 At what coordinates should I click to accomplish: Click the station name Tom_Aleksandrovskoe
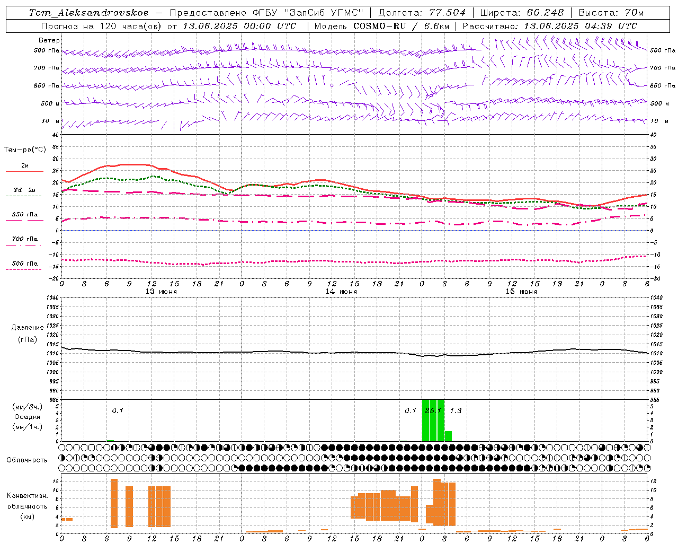88,13
